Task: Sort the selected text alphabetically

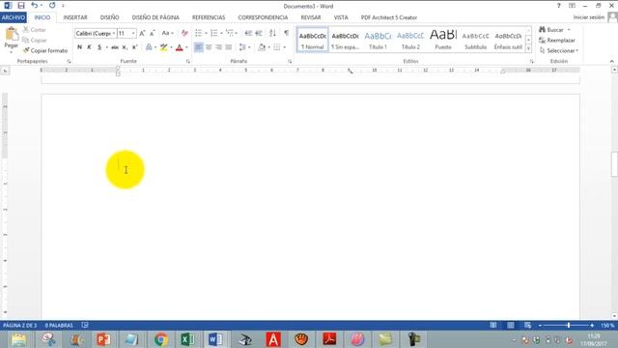Action: point(272,33)
